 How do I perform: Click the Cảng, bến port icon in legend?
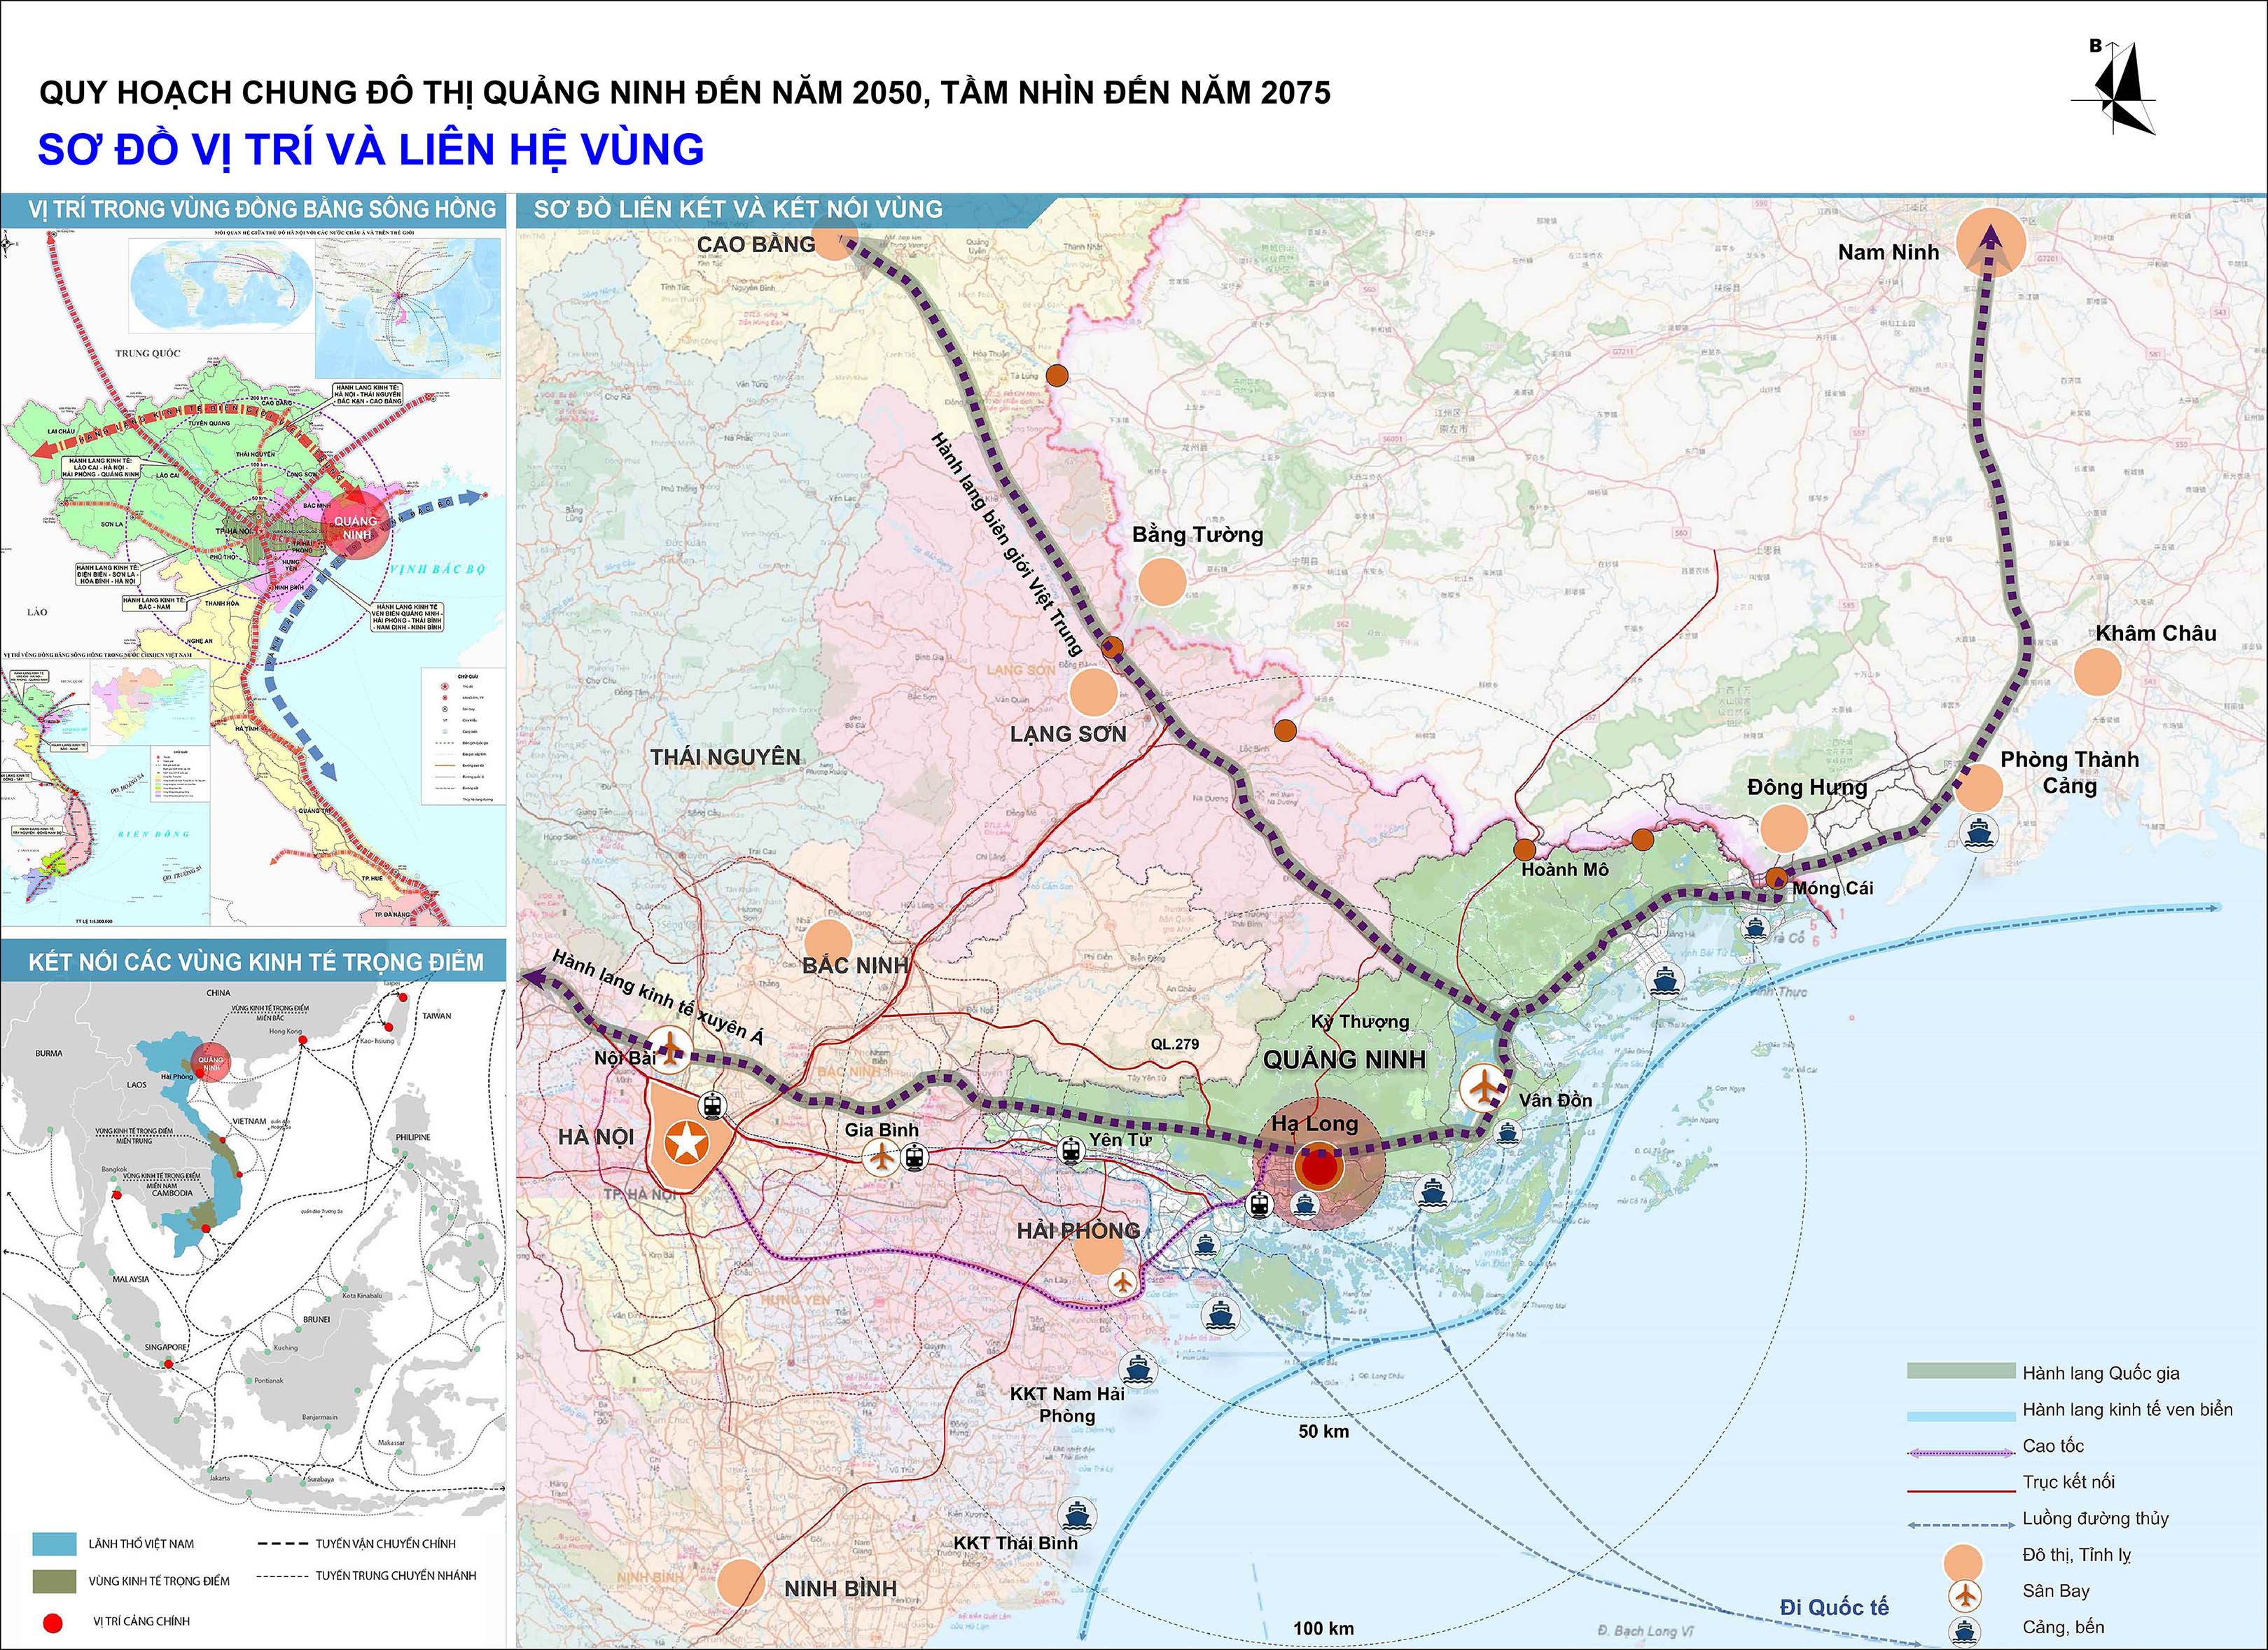1966,1632
